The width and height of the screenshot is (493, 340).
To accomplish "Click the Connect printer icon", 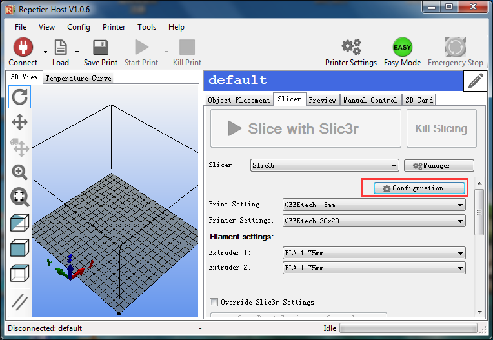I will click(23, 48).
